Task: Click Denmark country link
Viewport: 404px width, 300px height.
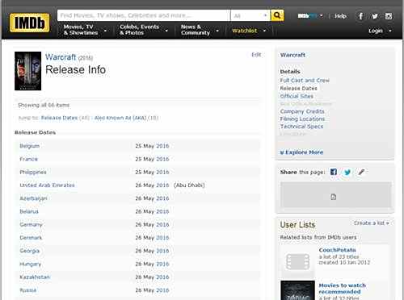Action: 31,238
